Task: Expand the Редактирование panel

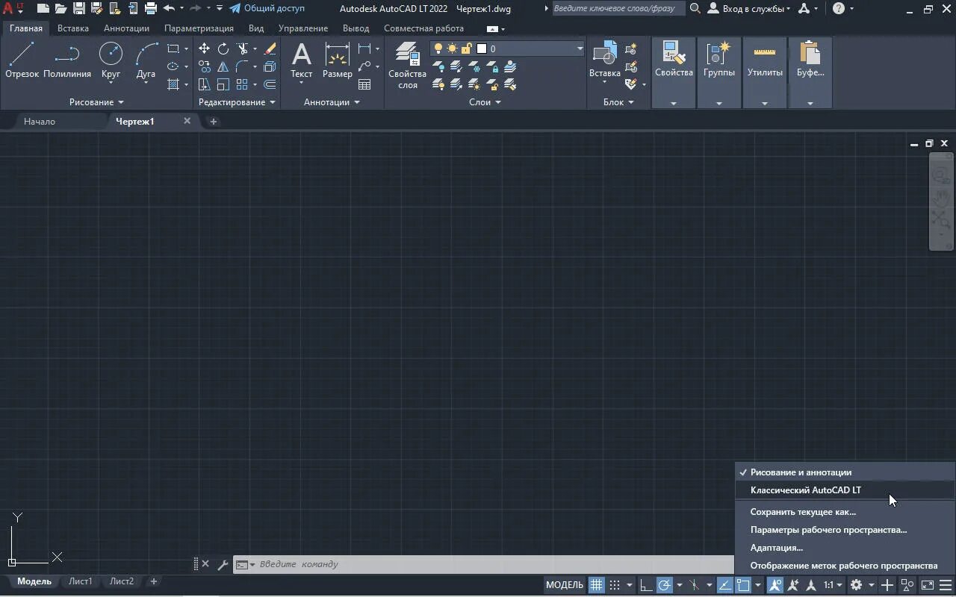Action: click(x=237, y=102)
